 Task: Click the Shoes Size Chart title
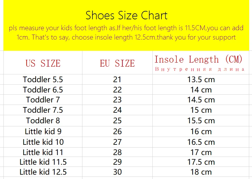(x=126, y=15)
